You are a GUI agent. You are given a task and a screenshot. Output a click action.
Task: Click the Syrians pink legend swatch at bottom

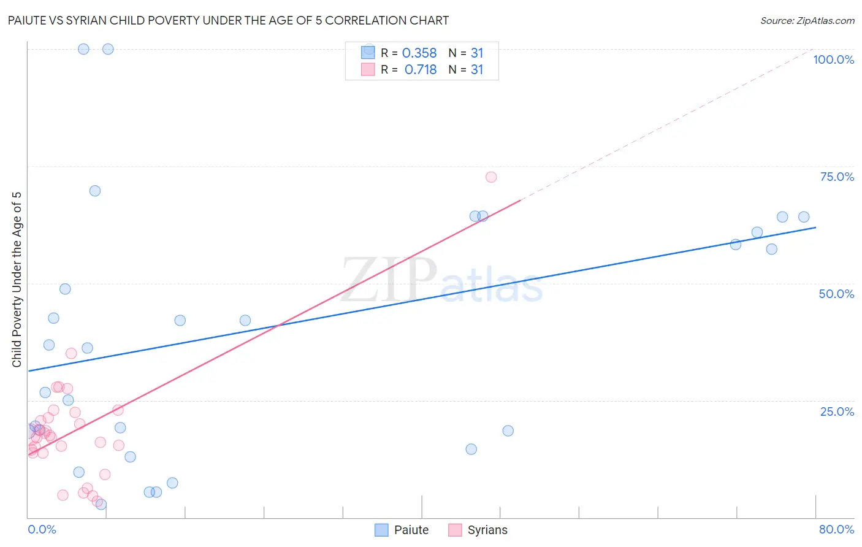coord(455,530)
